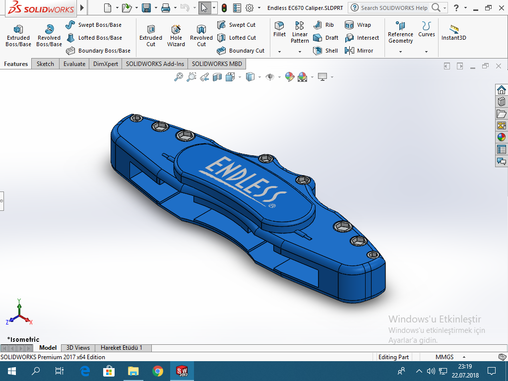Click Previous View icon

coord(204,77)
